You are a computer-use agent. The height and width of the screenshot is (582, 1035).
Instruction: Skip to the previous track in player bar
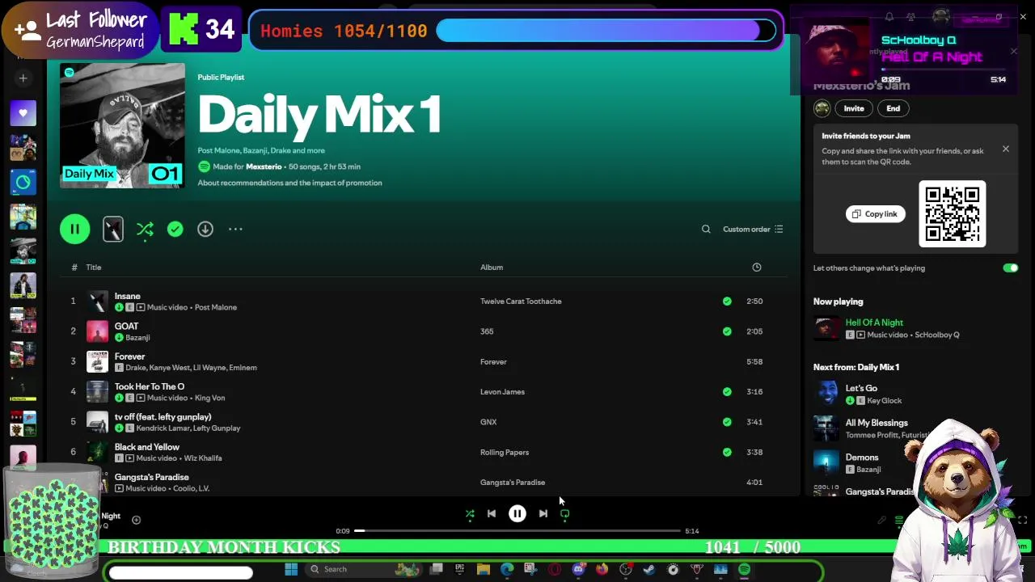pos(492,514)
